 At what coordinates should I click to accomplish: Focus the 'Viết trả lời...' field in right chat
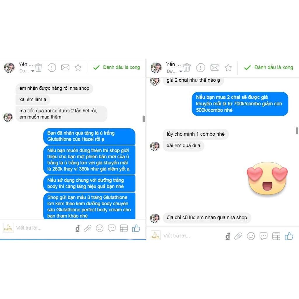click(x=193, y=236)
